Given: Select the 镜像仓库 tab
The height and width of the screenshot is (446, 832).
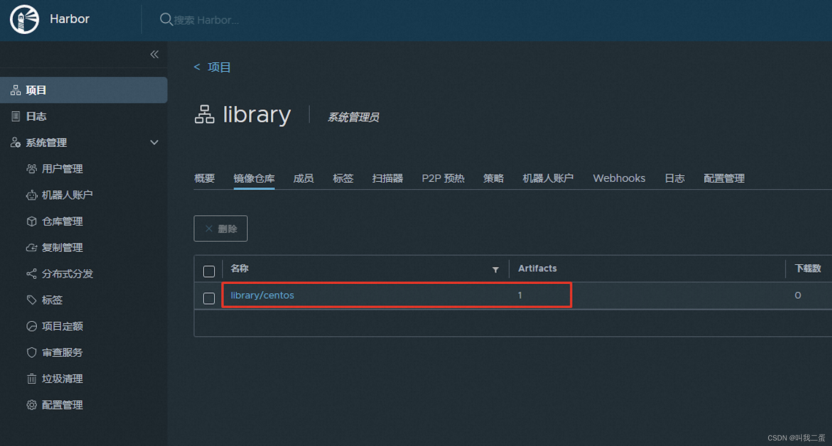Looking at the screenshot, I should (254, 178).
